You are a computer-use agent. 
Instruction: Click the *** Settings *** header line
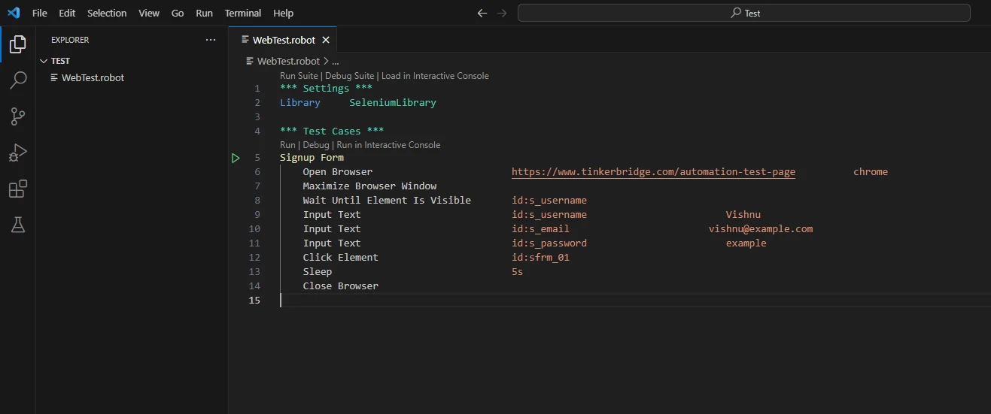[326, 89]
